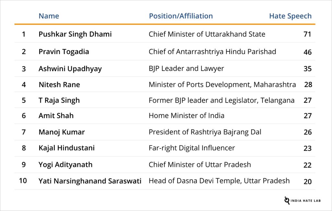Click the hate speech count 71
Viewport: 332px width, 211px height.
[307, 34]
